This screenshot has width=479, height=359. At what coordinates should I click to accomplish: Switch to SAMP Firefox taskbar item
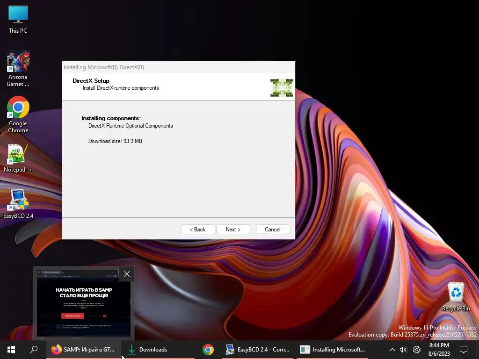coord(83,350)
